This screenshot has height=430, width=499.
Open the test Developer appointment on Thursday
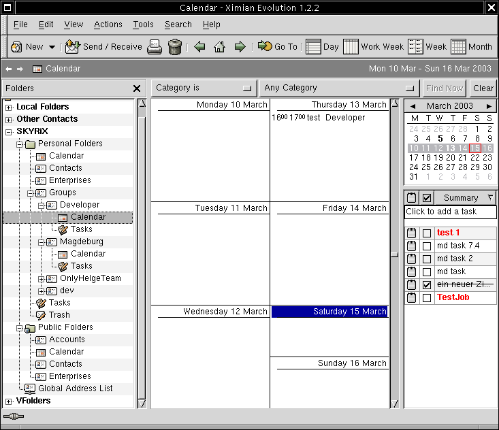click(318, 118)
